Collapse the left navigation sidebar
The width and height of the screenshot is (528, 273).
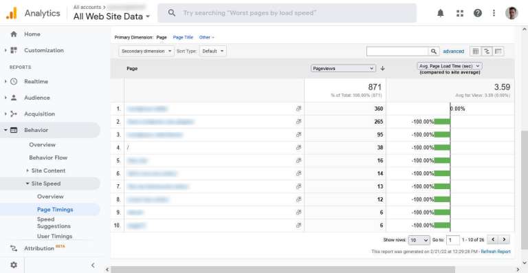coord(93,265)
